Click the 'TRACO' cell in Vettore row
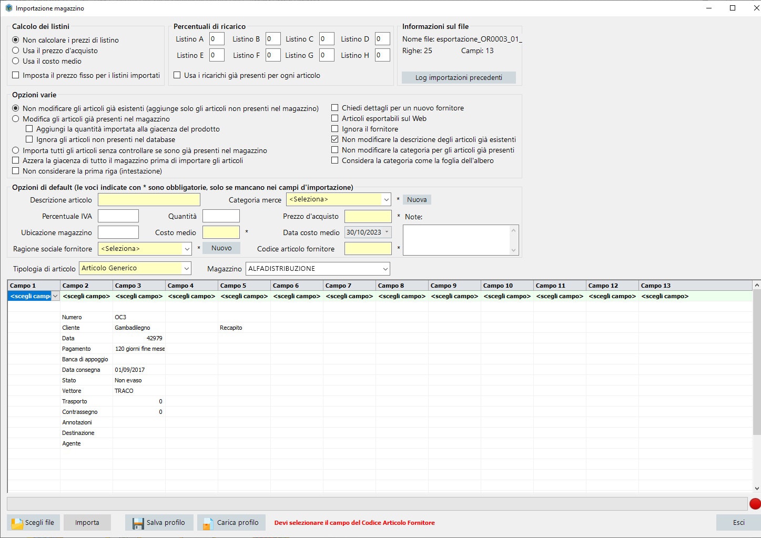 tap(139, 391)
